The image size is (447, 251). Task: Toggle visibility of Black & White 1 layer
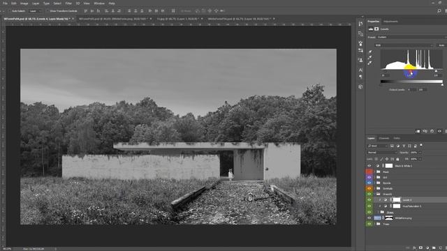(x=369, y=166)
